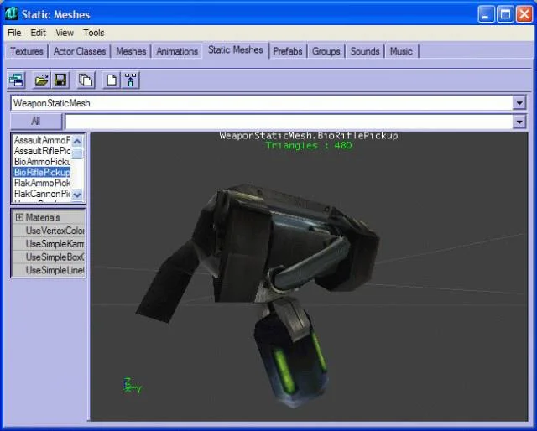Open a static mesh package file

point(41,80)
